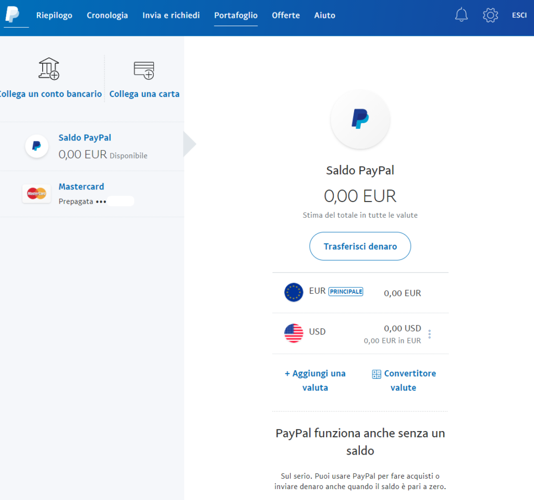Viewport: 534px width, 500px height.
Task: Click the European Union flag icon
Action: click(294, 292)
